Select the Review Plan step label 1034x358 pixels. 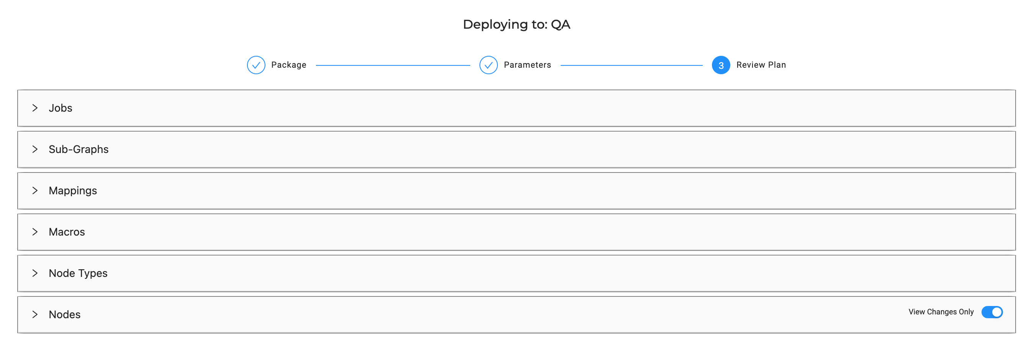coord(761,65)
